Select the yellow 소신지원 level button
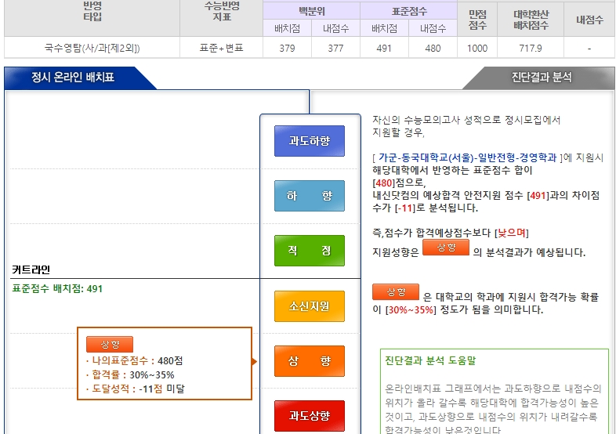Viewport: 616px width, 434px height. point(309,306)
